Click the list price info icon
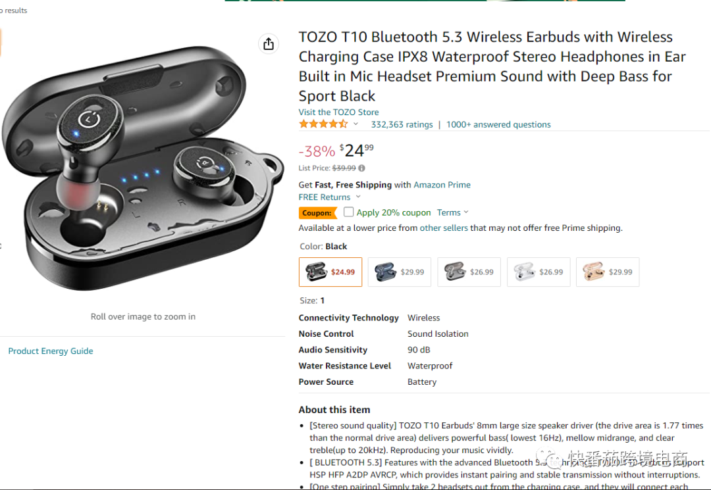The image size is (711, 490). tap(361, 168)
